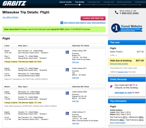Click the Orbitz logo
Image resolution: width=146 pixels, height=128 pixels.
[15, 3]
